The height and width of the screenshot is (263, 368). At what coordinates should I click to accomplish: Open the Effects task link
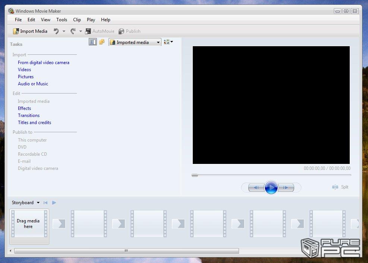click(x=24, y=108)
